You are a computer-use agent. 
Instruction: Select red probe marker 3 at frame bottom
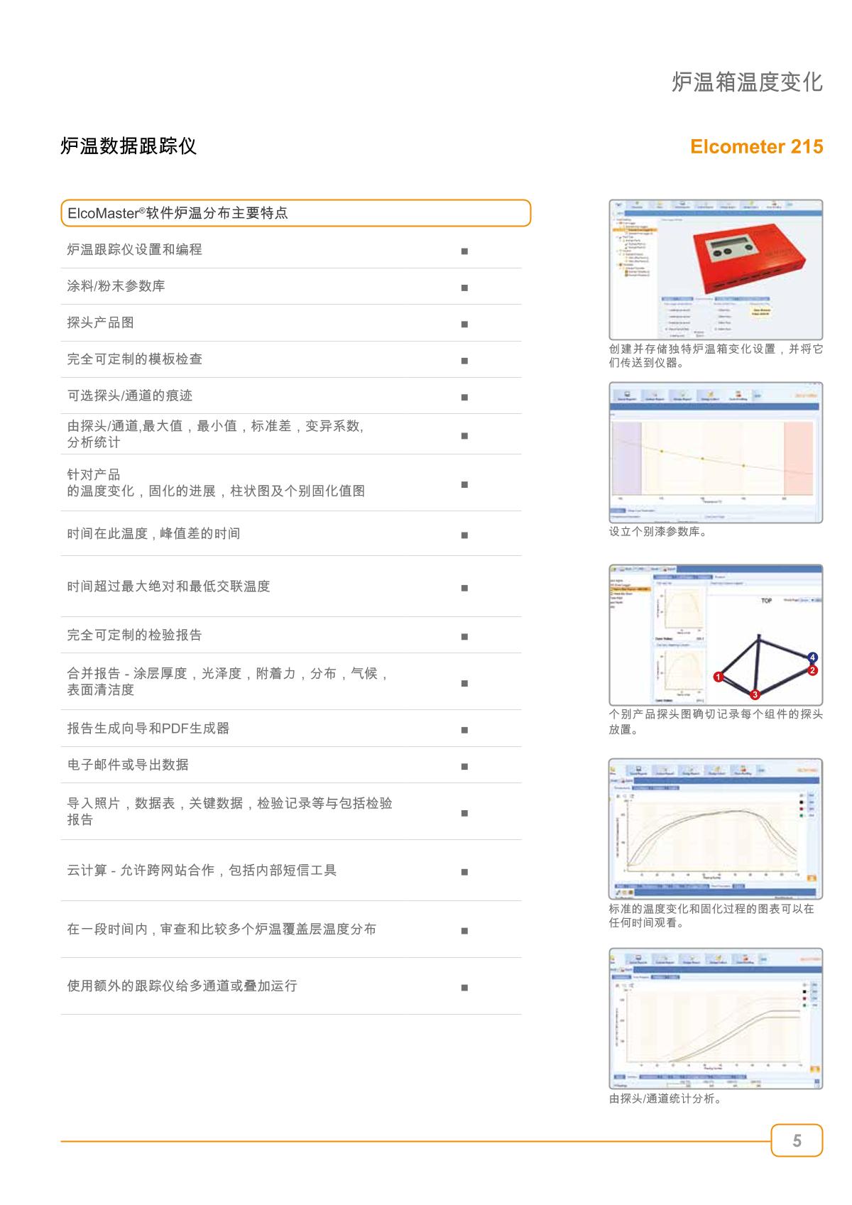point(755,694)
